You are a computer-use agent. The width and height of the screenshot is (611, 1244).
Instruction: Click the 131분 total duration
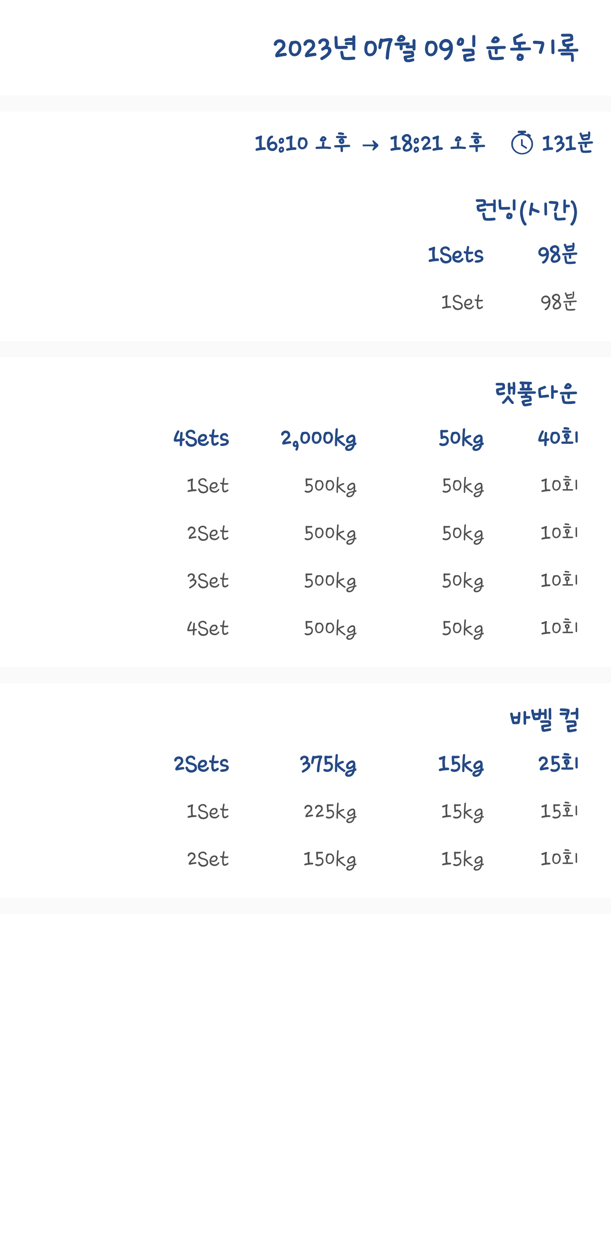click(567, 143)
